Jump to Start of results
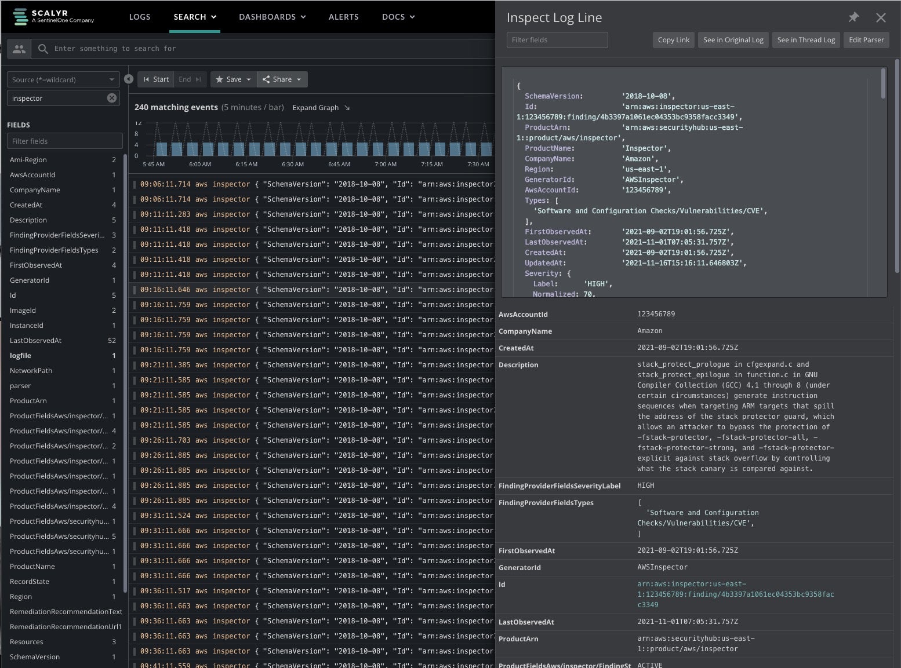Screen dimensions: 901x668 coord(156,79)
